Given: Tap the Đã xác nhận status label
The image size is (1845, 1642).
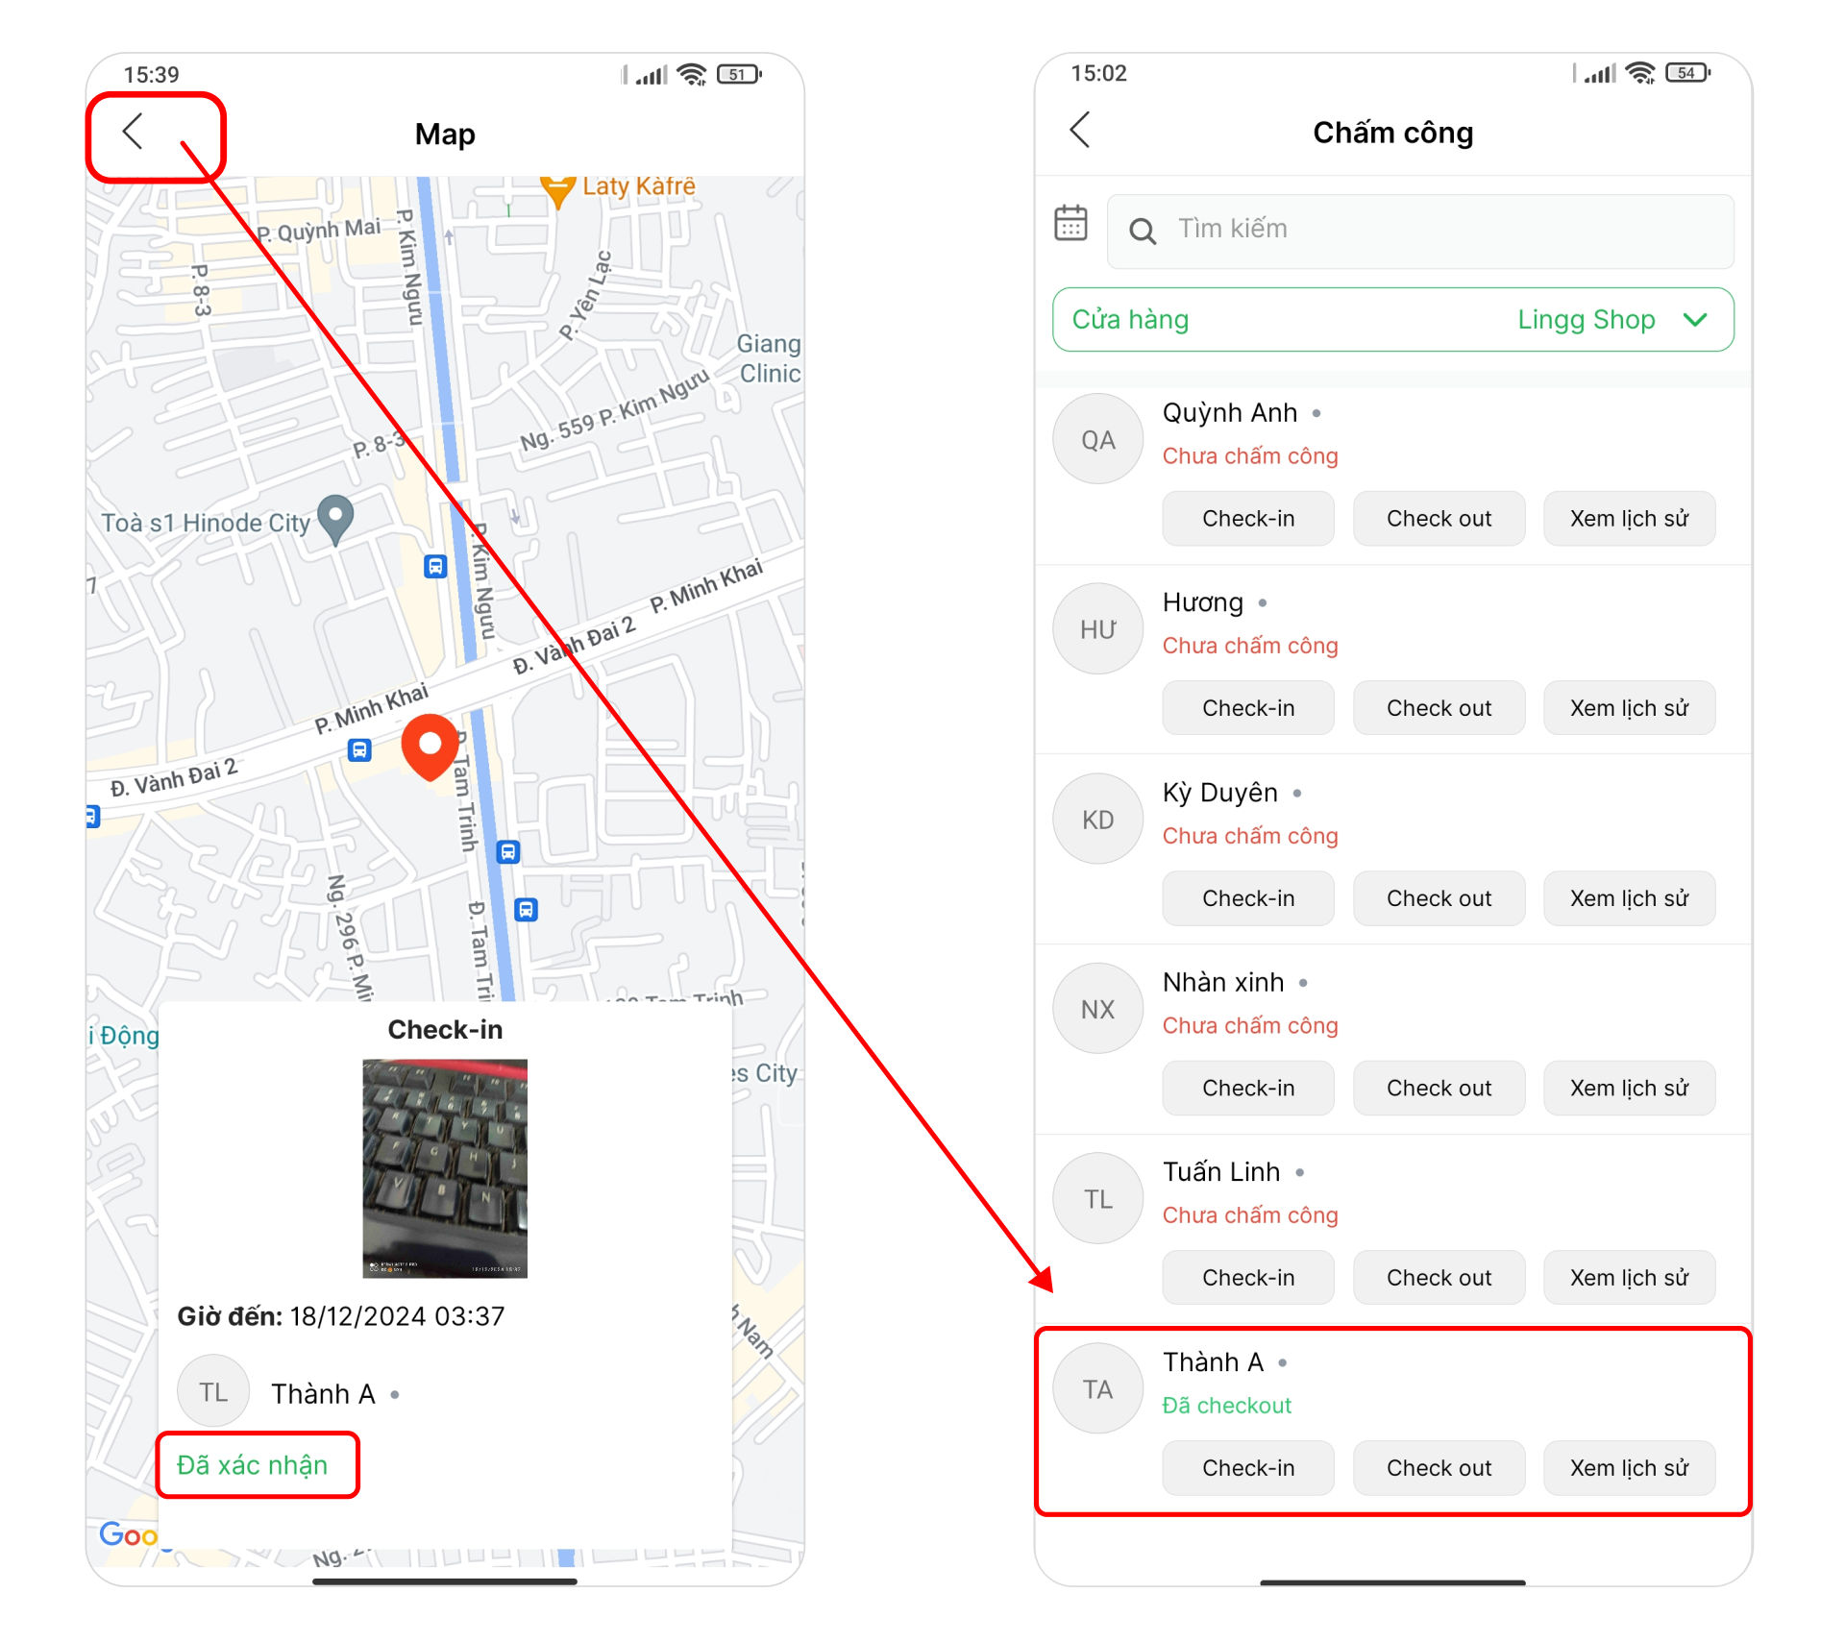Looking at the screenshot, I should pos(252,1465).
